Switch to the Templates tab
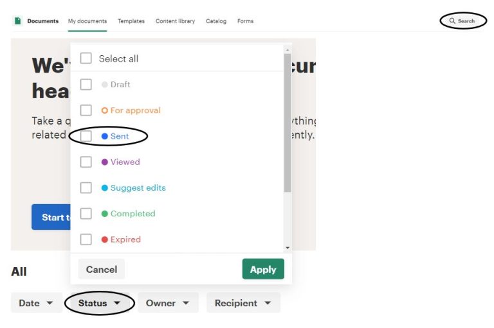 [x=131, y=21]
